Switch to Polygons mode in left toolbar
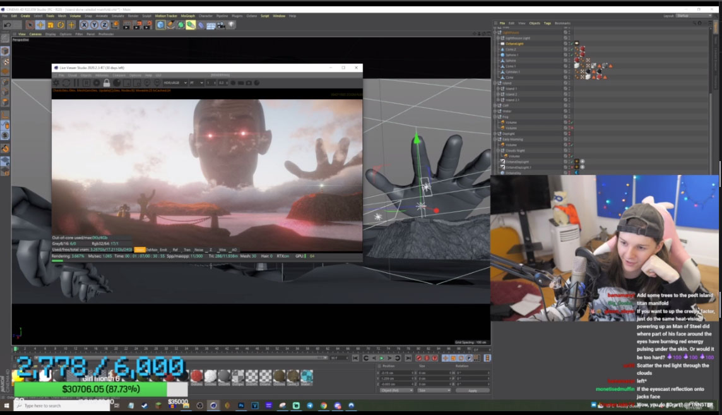The image size is (722, 415). 6,103
